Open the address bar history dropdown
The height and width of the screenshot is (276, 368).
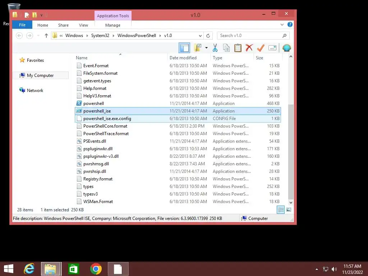point(200,36)
